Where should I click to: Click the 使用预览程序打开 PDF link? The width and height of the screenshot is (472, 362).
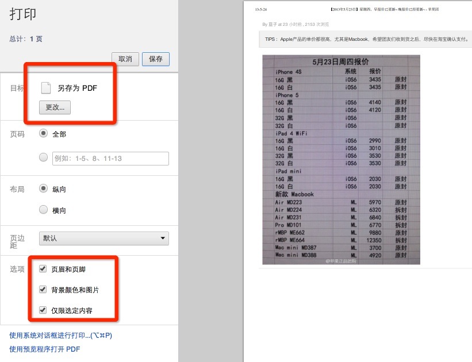[44, 349]
